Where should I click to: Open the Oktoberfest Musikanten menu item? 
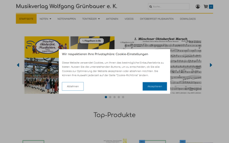pyautogui.click(x=157, y=19)
